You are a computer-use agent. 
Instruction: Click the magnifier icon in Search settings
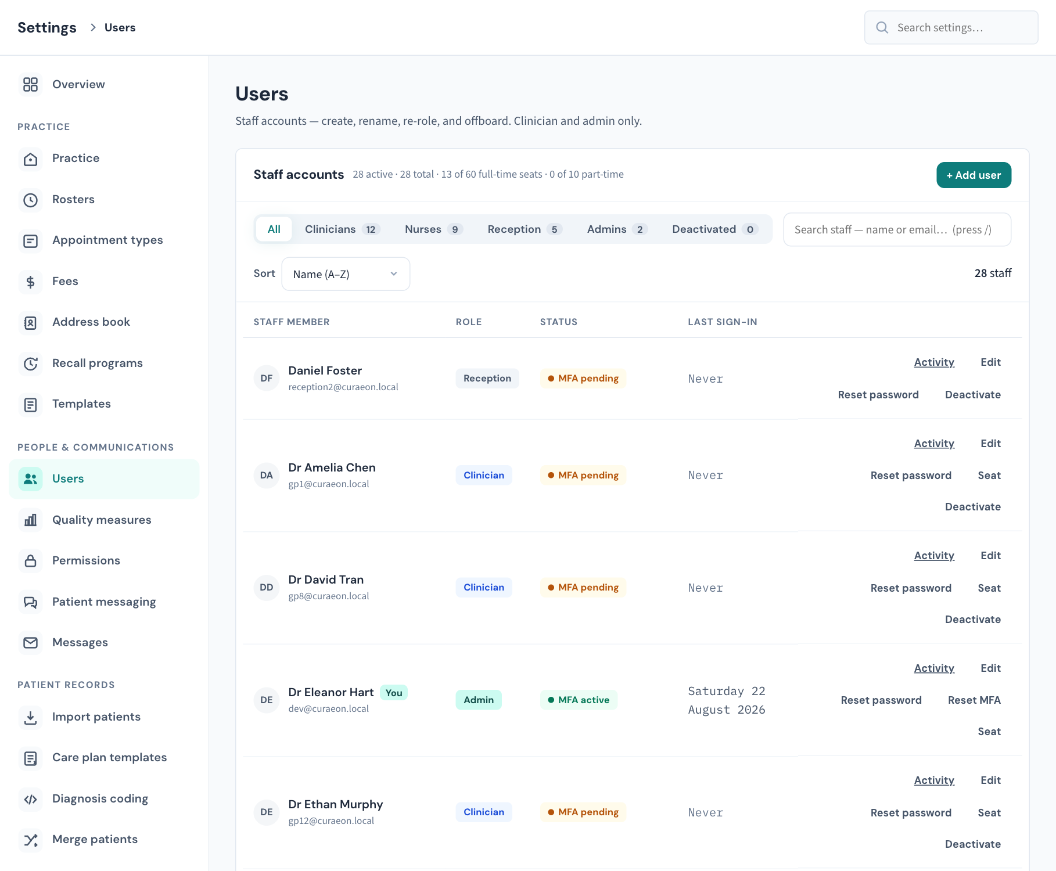click(x=882, y=27)
